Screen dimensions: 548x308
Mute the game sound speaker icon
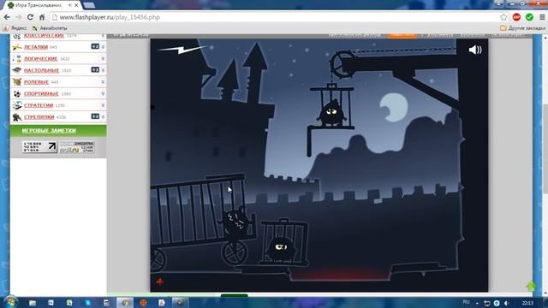coord(475,50)
